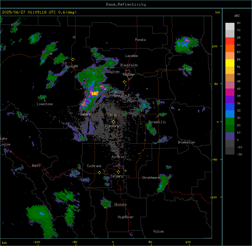Click the Ponoka city label
Image resolution: width=252 pixels, height=246 pixels.
(140, 40)
